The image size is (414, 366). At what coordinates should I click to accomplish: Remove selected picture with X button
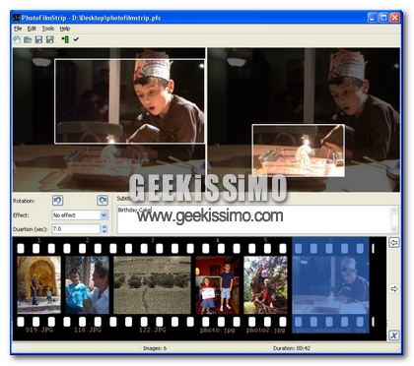coord(394,335)
